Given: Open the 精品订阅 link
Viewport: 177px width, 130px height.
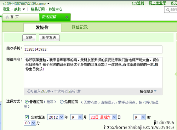Looking at the screenshot, I should pyautogui.click(x=38, y=9).
